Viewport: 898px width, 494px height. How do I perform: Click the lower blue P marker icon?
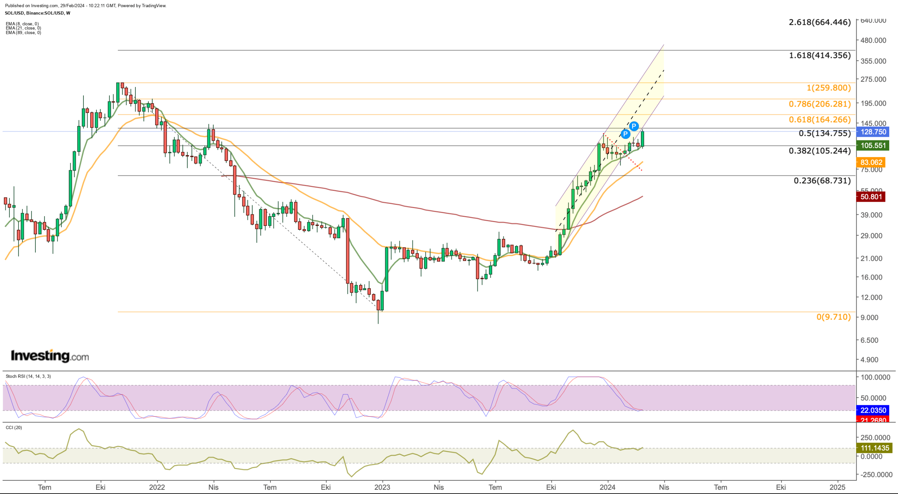(625, 134)
